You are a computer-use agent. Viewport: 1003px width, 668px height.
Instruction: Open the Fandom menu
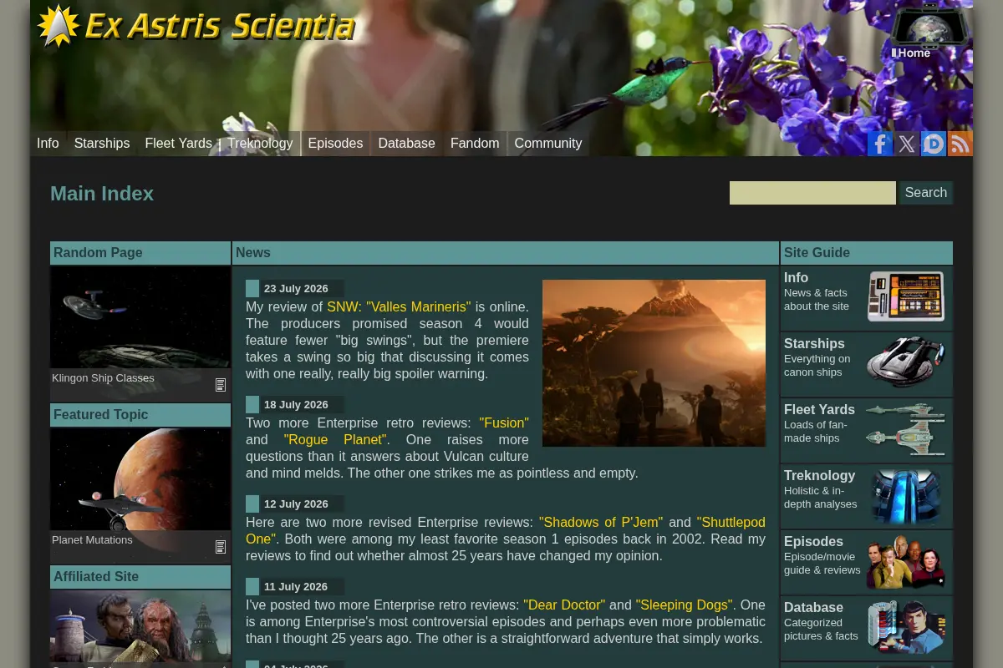pyautogui.click(x=475, y=144)
